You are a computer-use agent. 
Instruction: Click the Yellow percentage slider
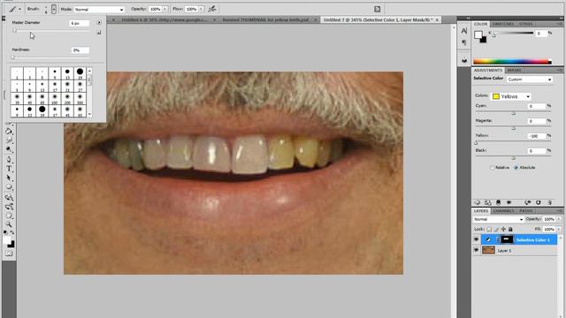513,143
